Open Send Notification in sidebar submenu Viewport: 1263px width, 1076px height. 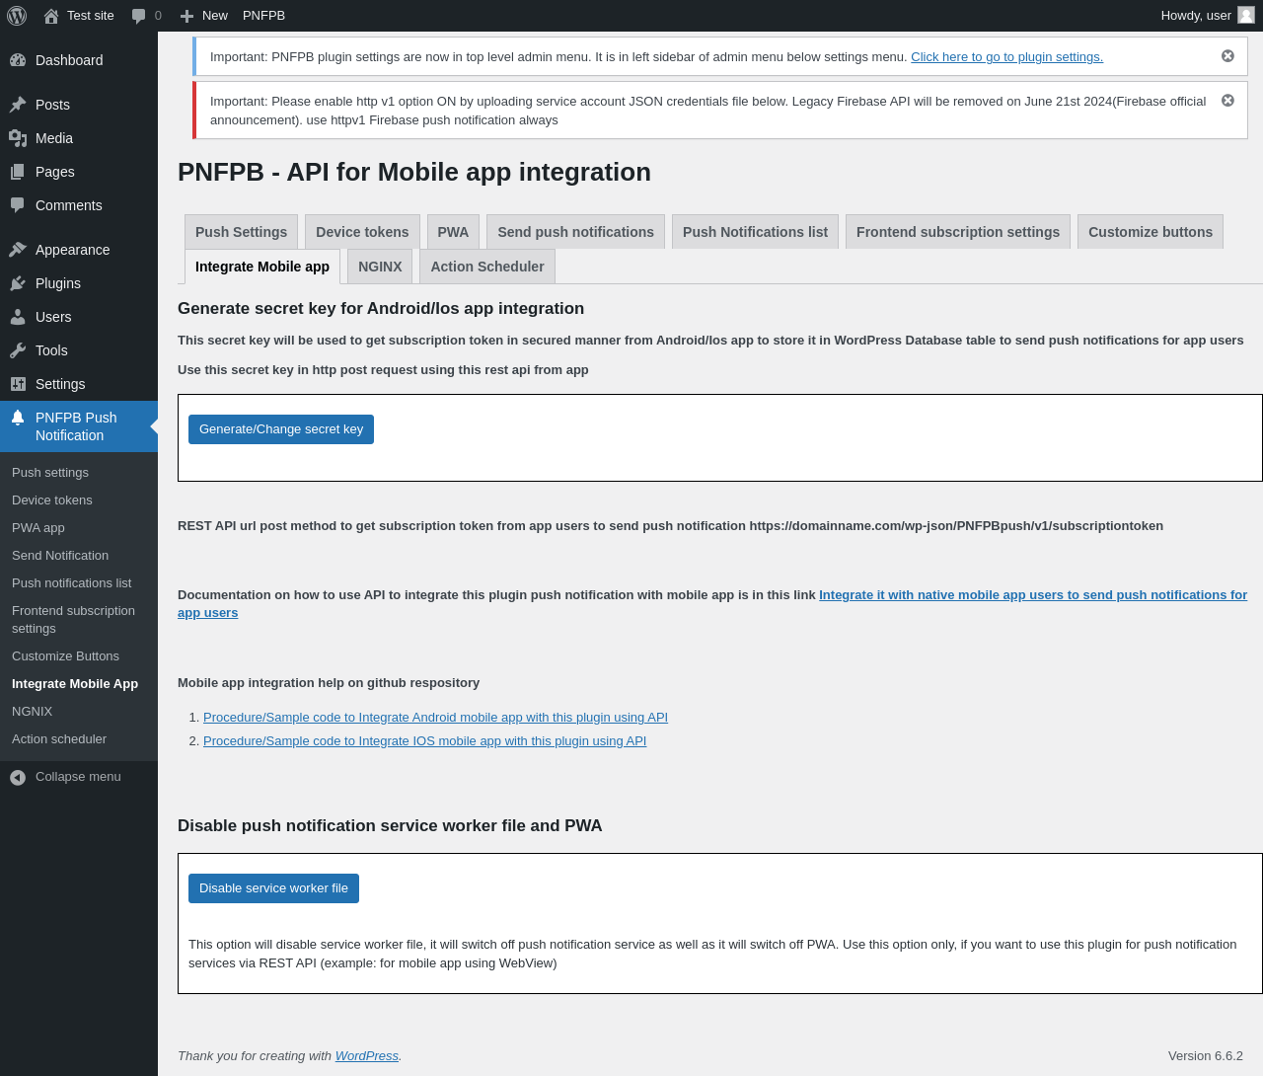coord(60,556)
